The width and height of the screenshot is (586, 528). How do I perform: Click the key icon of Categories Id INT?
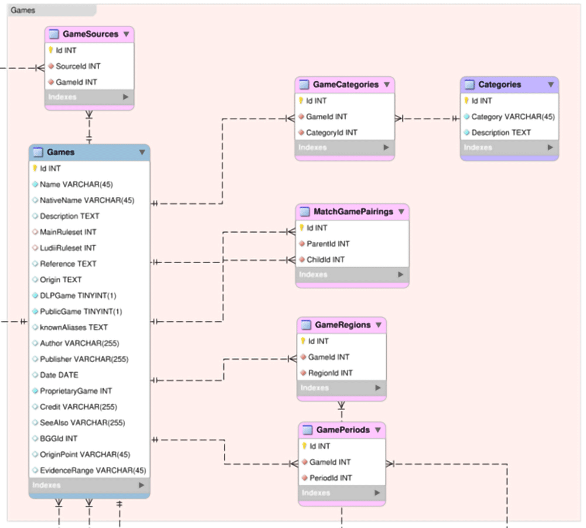click(x=466, y=101)
